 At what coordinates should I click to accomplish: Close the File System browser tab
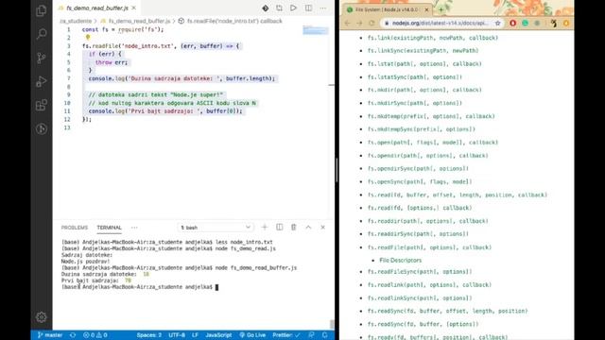pos(426,9)
